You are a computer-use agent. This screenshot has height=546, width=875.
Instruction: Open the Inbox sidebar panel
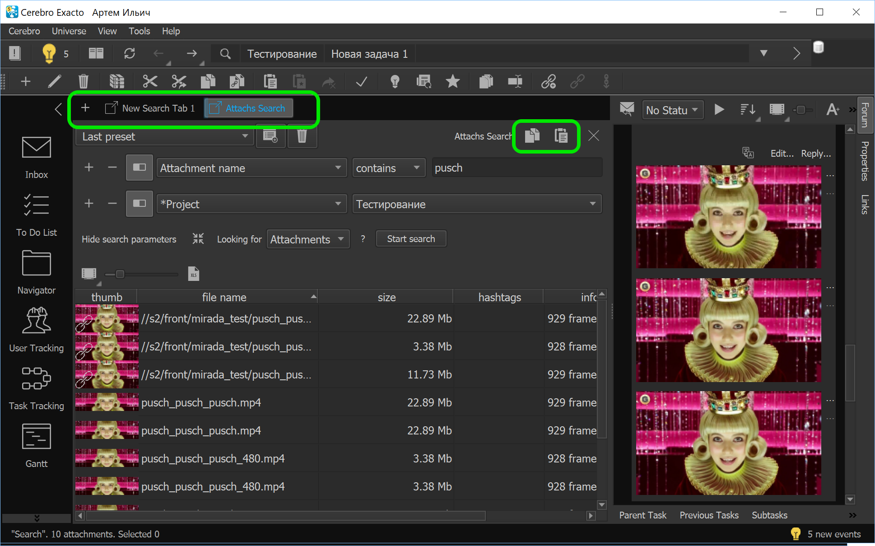(36, 158)
